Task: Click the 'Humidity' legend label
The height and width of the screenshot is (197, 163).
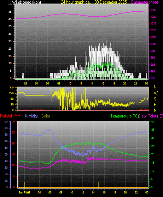Action: coord(30,116)
